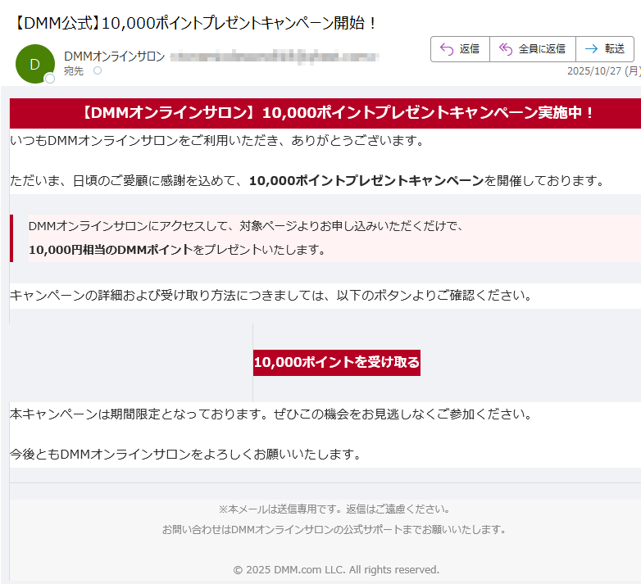Click the line starting お問い合わせはDMMオンラインサロン
The width and height of the screenshot is (641, 584).
pos(334,530)
